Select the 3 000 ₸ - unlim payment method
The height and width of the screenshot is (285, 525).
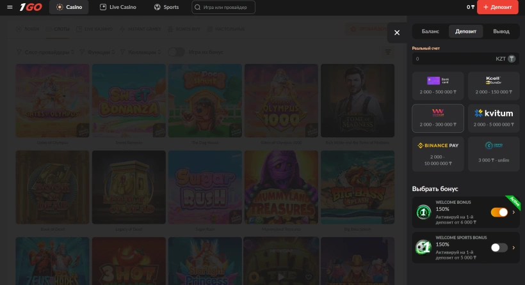(x=493, y=151)
